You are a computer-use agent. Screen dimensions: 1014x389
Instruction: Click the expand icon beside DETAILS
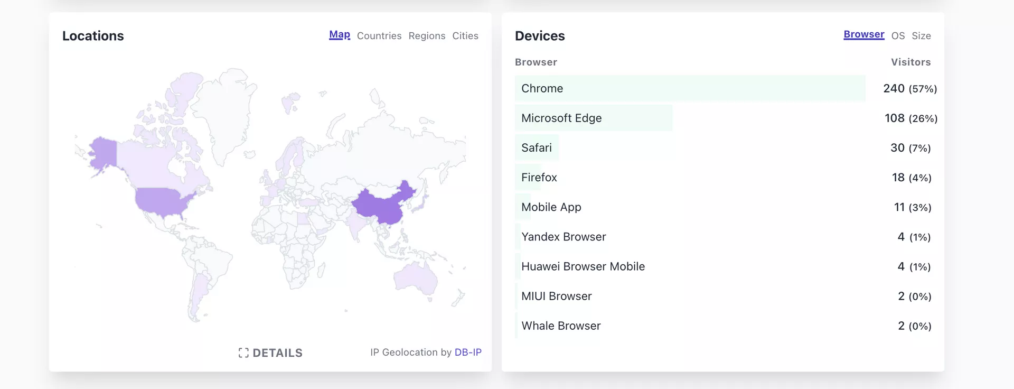(x=243, y=353)
